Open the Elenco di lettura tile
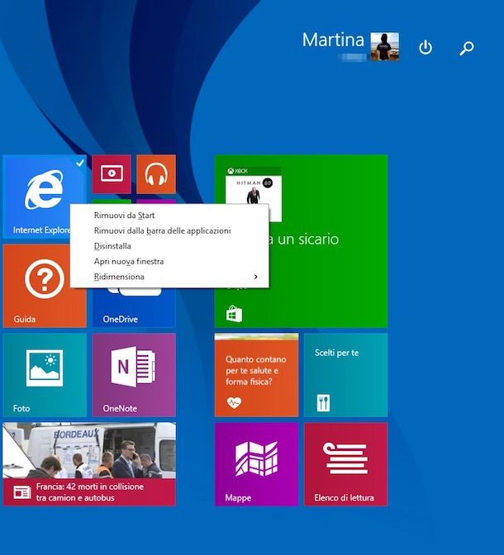 pos(345,464)
